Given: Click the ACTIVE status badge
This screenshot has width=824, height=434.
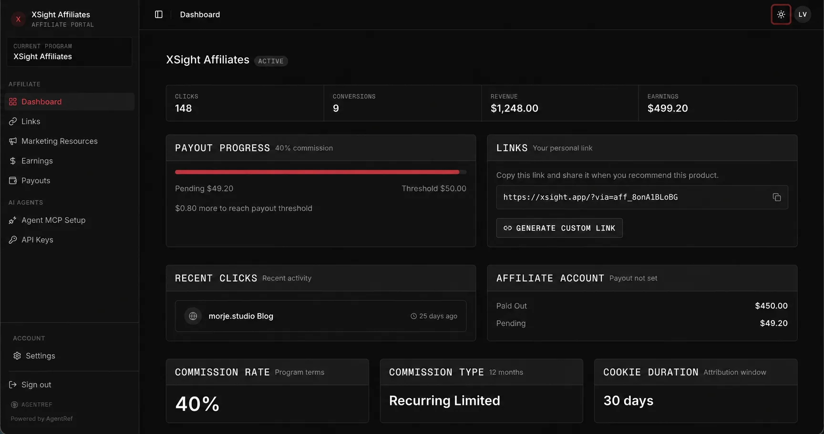Looking at the screenshot, I should pos(271,61).
